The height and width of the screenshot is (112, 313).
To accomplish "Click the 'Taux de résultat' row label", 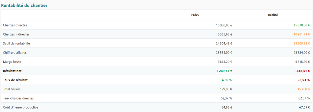I will [x=15, y=80].
